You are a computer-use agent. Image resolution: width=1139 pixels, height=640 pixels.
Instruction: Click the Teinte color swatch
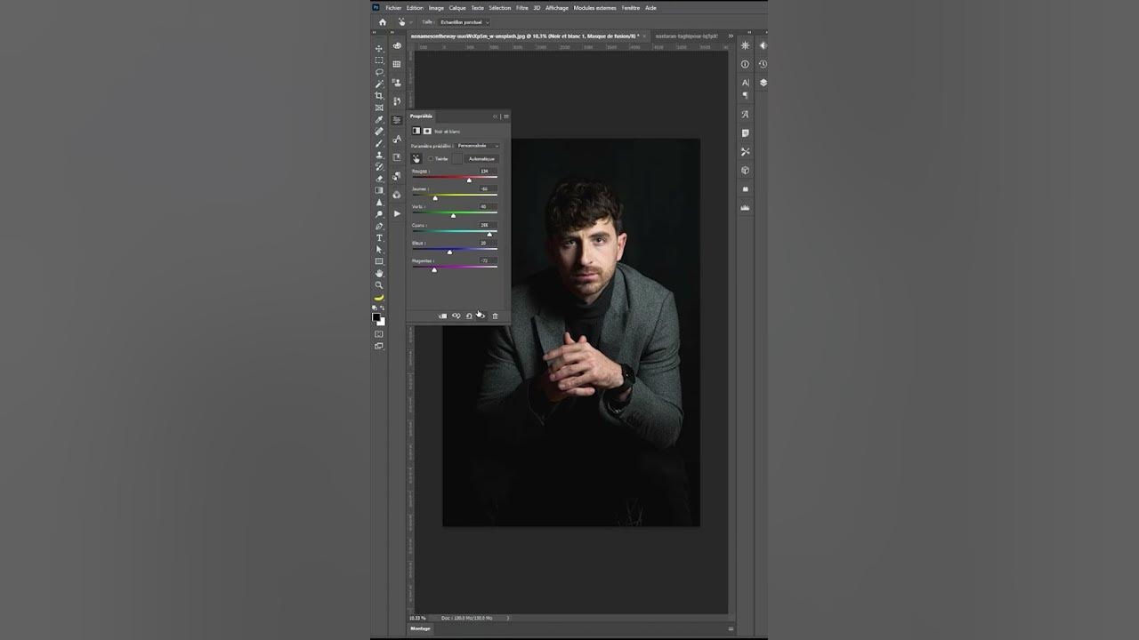pos(456,158)
